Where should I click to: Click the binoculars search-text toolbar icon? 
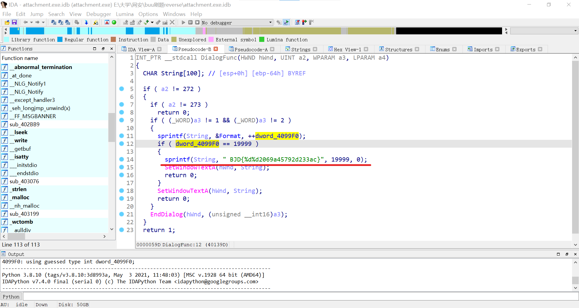coord(61,22)
